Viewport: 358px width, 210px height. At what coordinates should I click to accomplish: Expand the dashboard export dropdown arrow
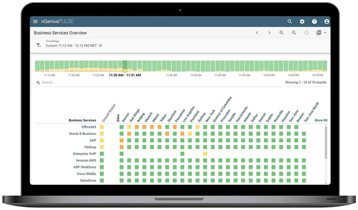click(x=325, y=33)
